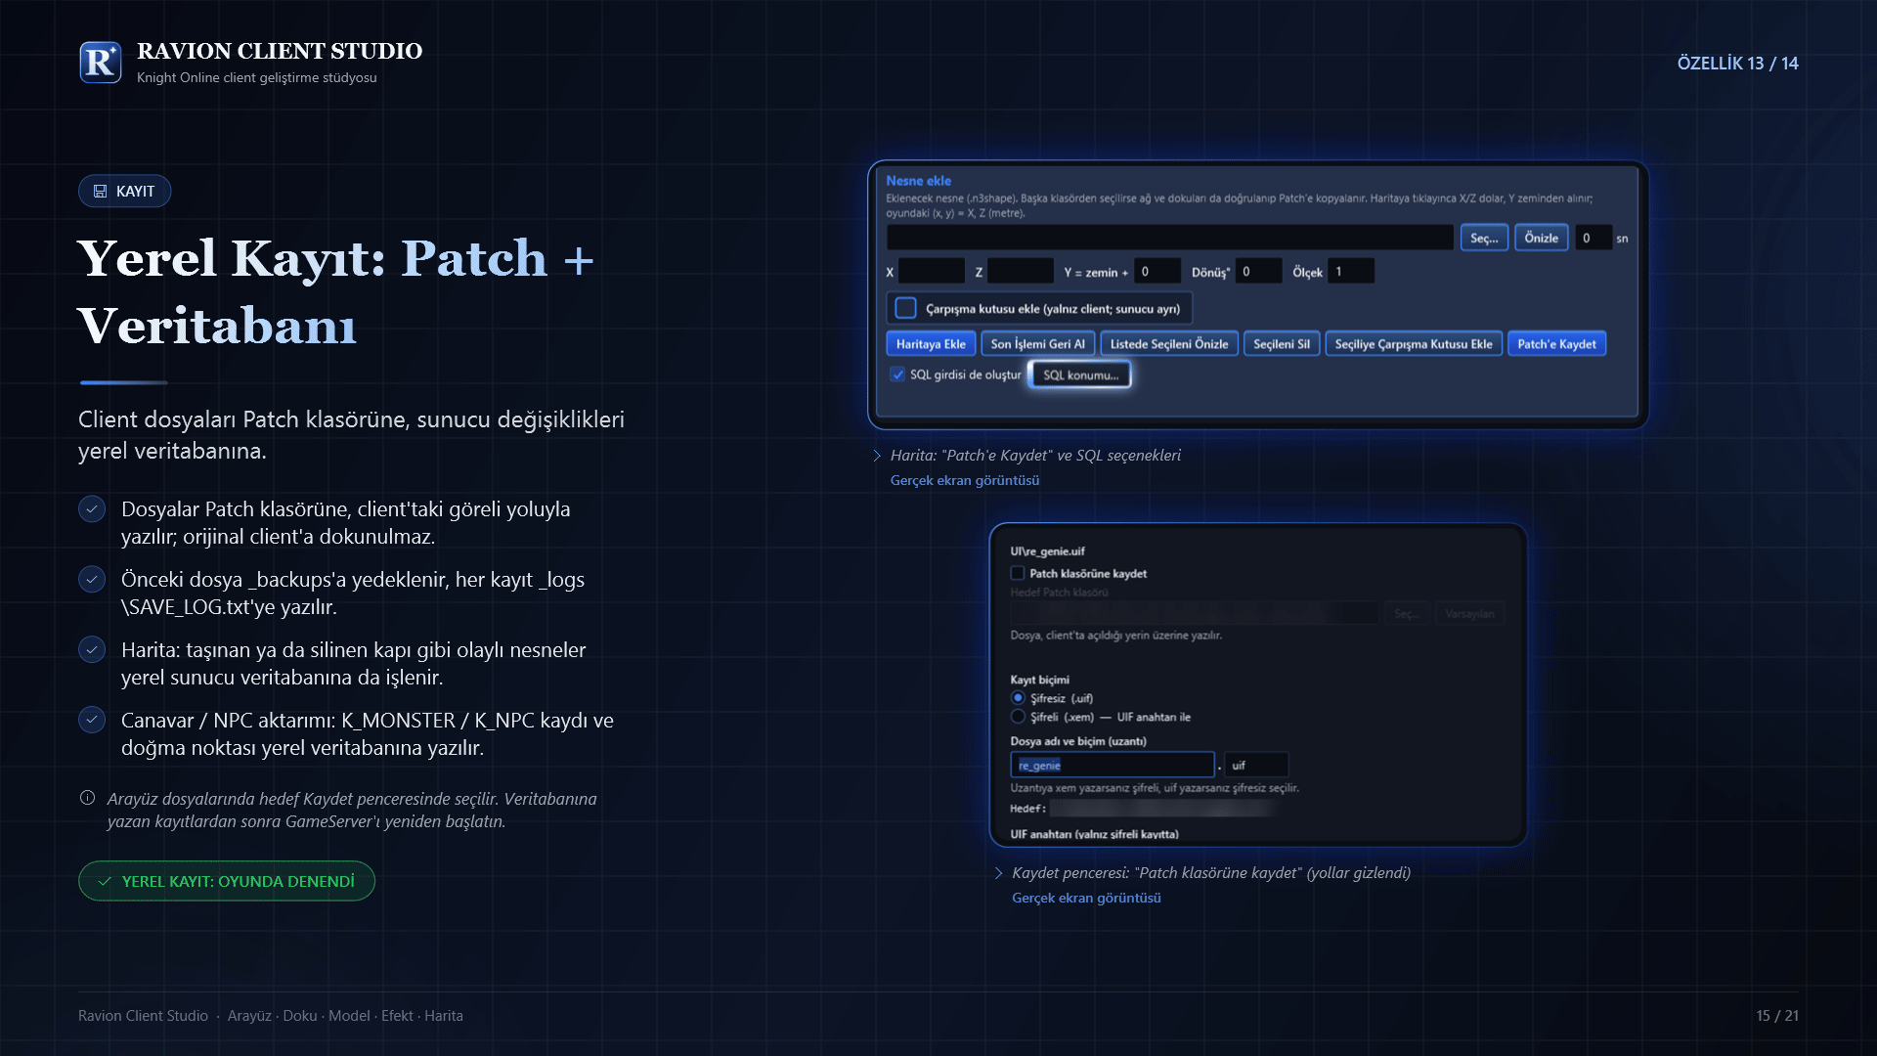Click the 'sn' seconds value field

(x=1593, y=238)
